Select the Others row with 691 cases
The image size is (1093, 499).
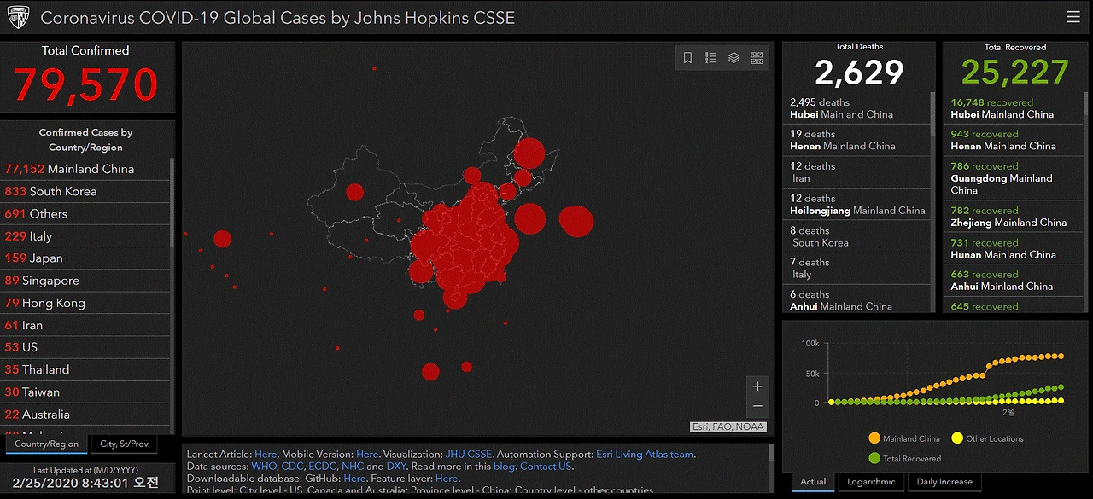[85, 213]
